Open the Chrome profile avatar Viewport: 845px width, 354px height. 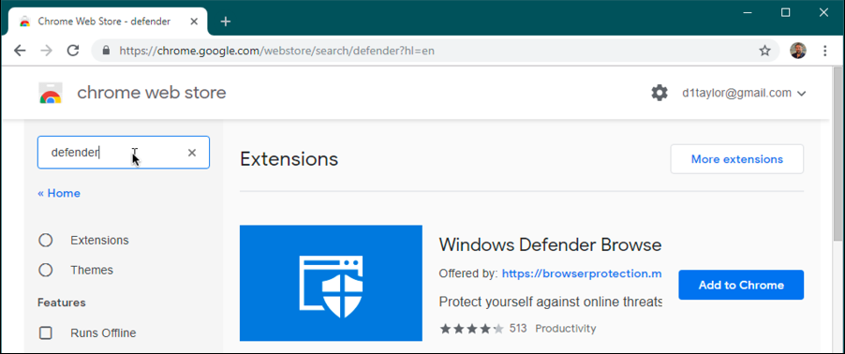[797, 51]
